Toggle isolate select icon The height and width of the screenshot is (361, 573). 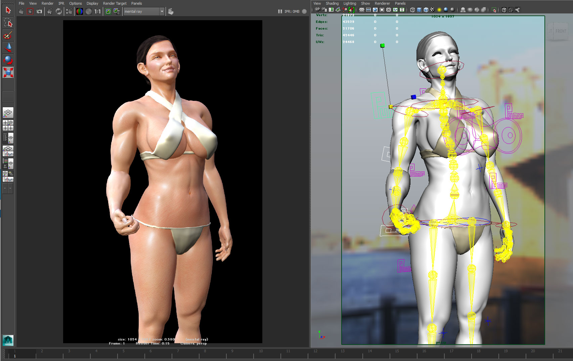click(494, 10)
